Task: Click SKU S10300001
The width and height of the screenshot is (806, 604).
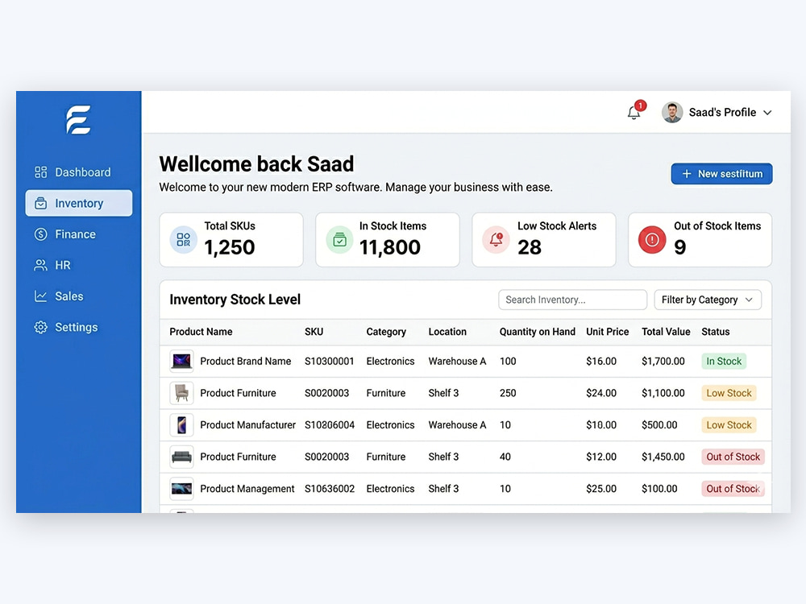Action: tap(329, 361)
